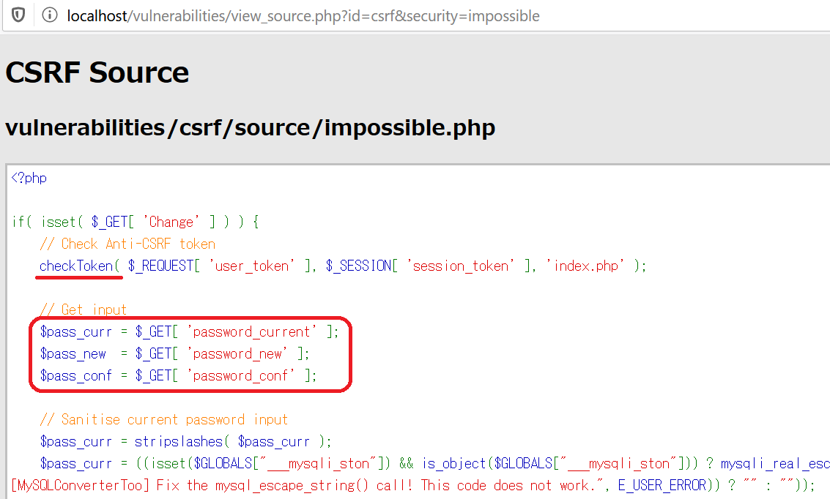Click the 'E_USER_ERROR' constant
The image size is (830, 499).
coord(662,485)
